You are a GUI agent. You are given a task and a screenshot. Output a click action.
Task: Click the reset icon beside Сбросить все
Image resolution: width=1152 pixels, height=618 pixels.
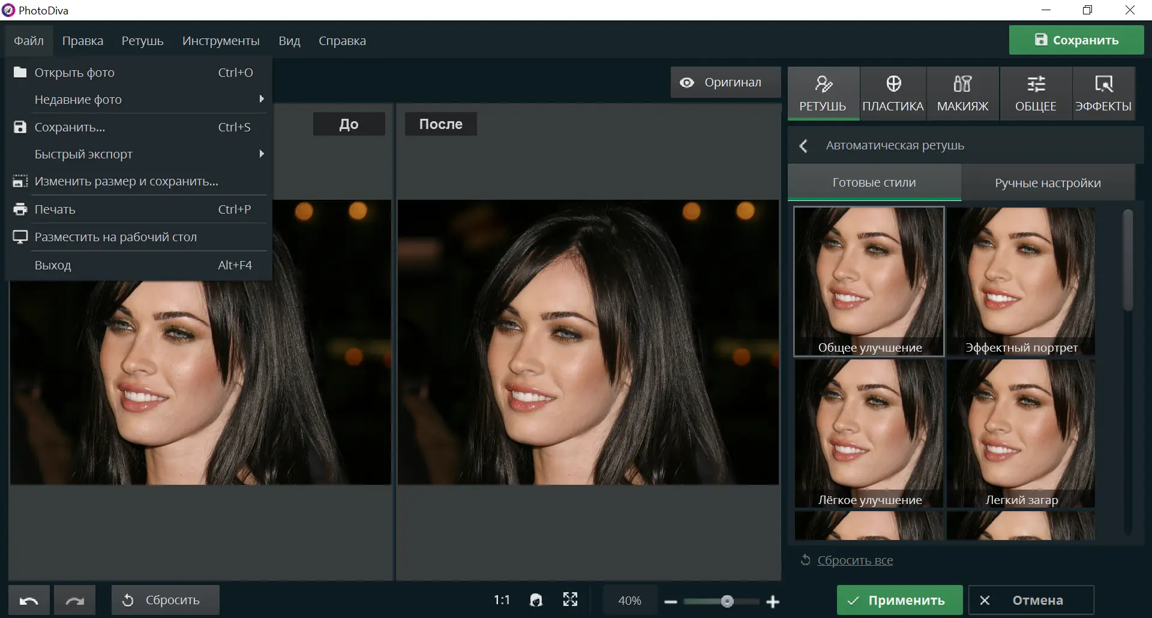pyautogui.click(x=805, y=560)
